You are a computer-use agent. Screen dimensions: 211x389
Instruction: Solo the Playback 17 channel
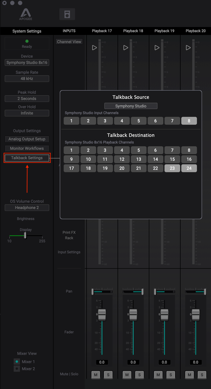pyautogui.click(x=108, y=375)
